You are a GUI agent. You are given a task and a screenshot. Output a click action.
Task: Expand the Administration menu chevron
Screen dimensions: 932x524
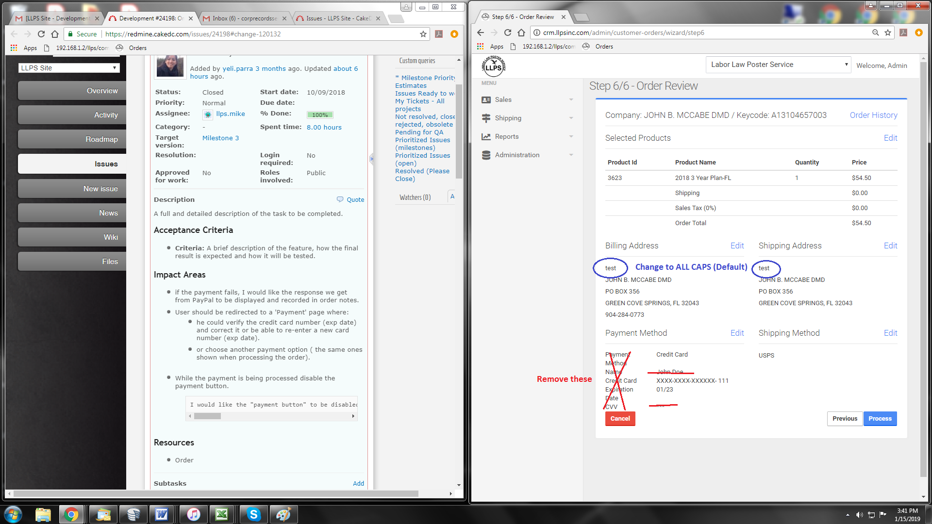(571, 155)
